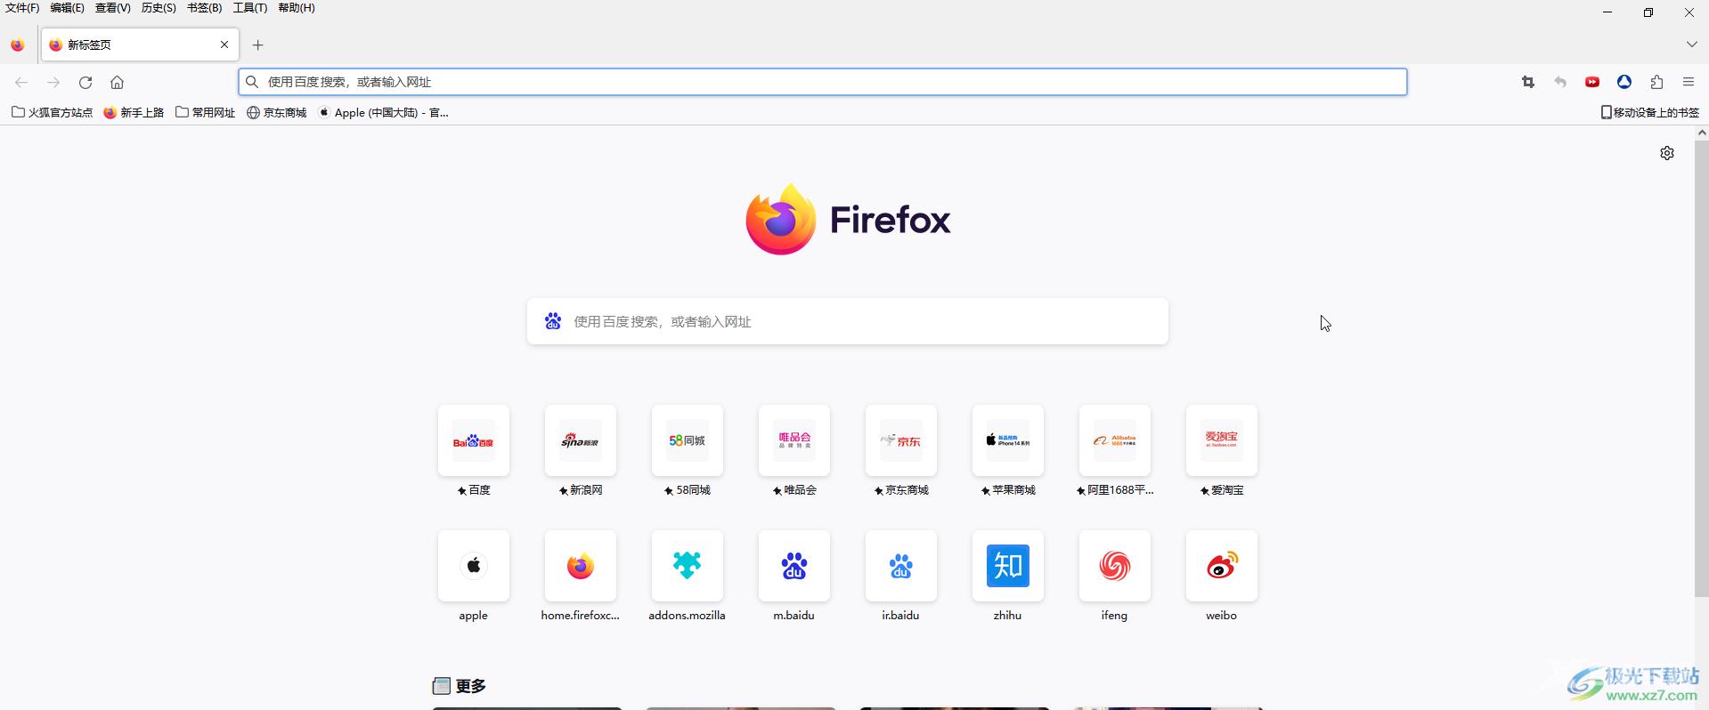Open the weibo shortcut tile
This screenshot has height=710, width=1709.
pyautogui.click(x=1222, y=566)
